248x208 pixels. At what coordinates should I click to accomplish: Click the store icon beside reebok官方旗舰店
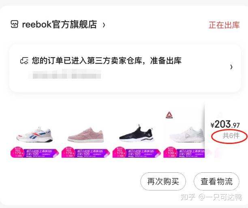15,24
